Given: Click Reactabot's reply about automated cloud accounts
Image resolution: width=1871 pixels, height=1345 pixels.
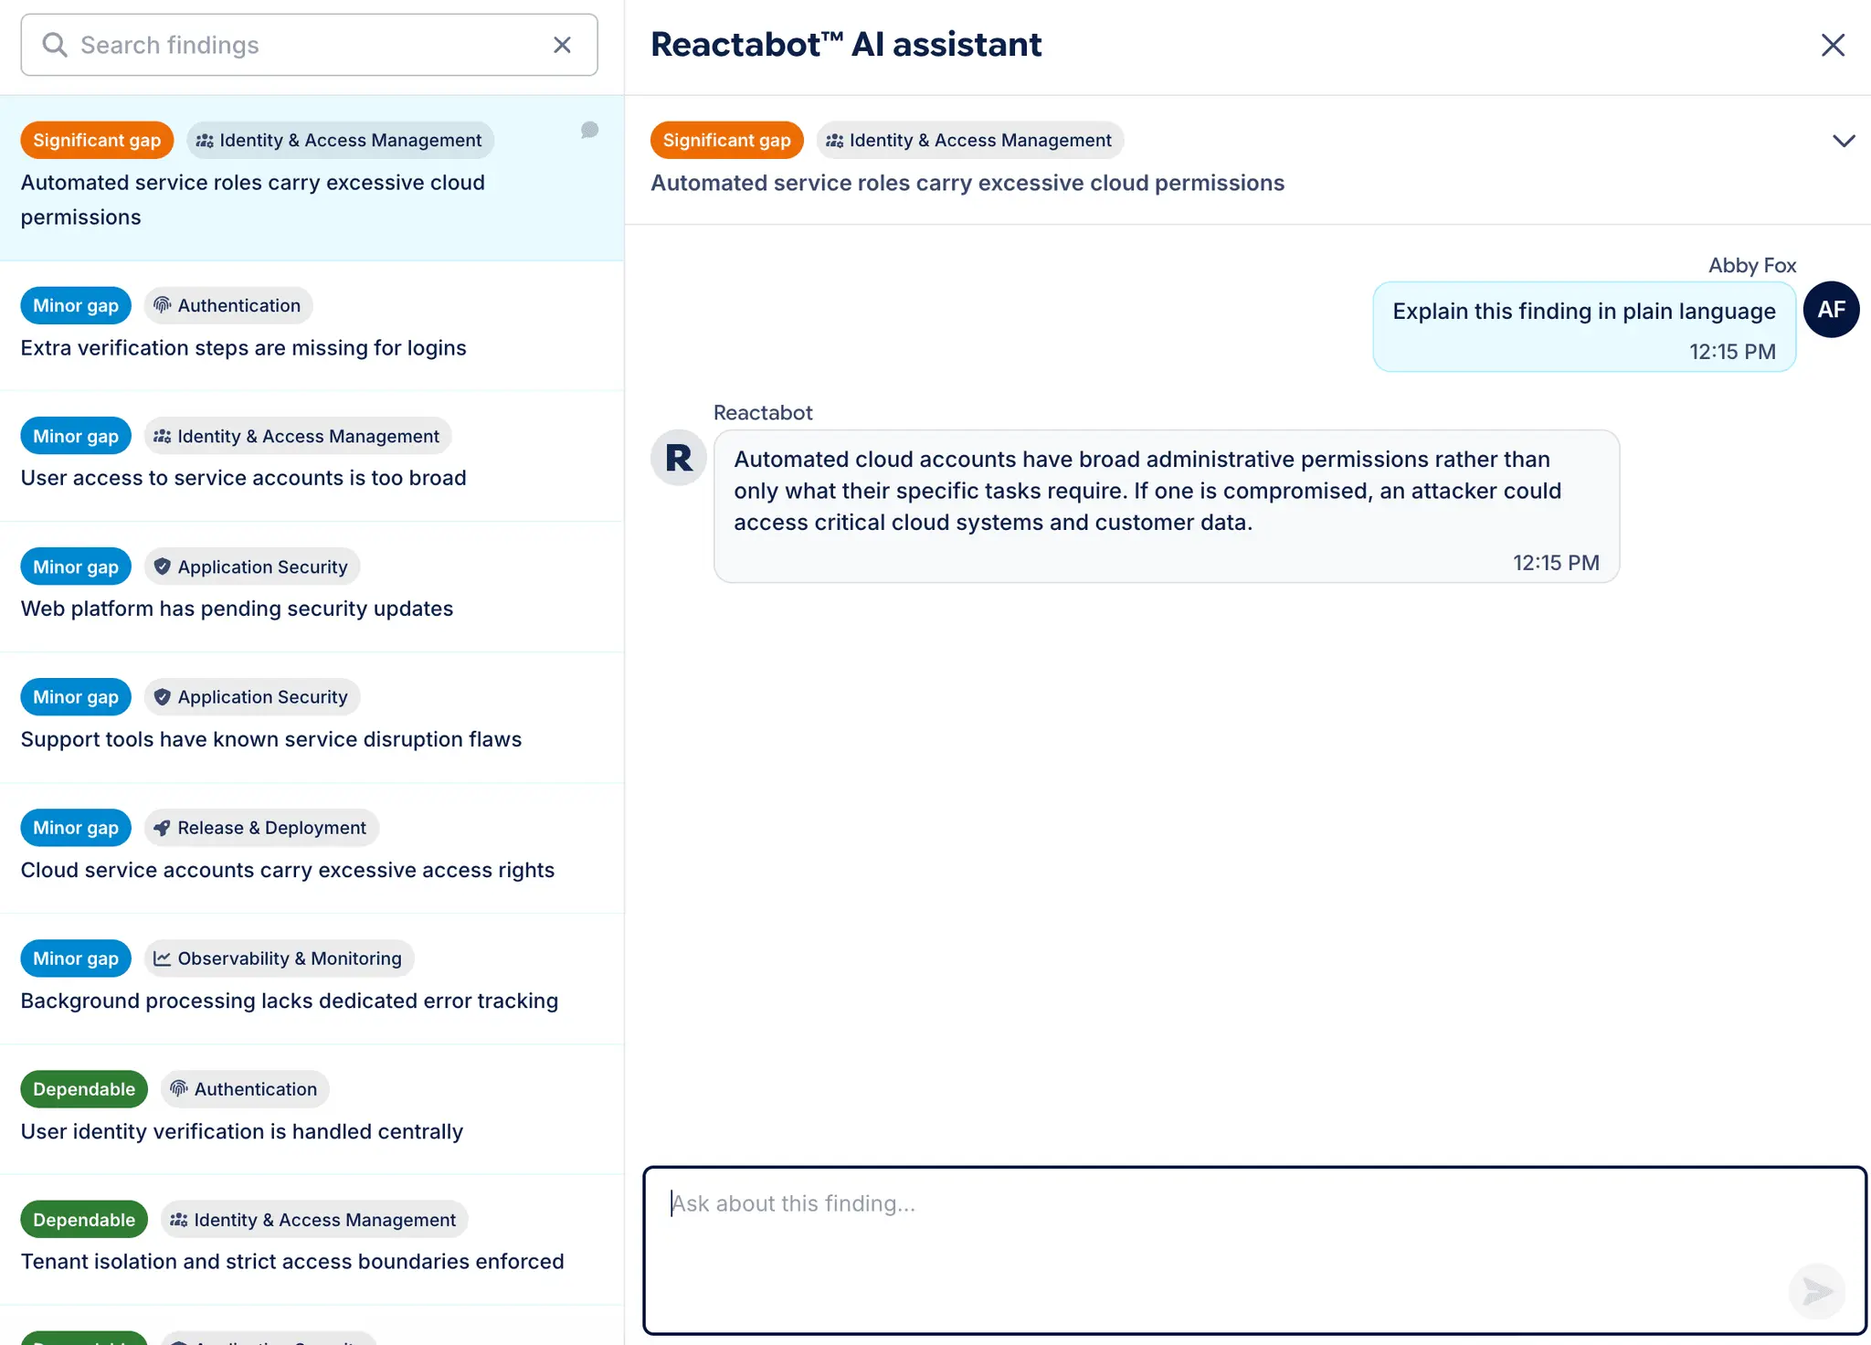Looking at the screenshot, I should pyautogui.click(x=1167, y=506).
